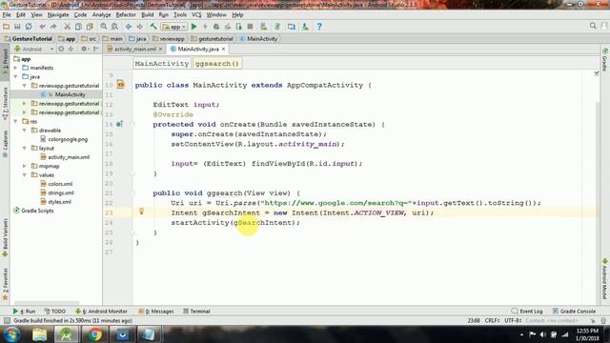This screenshot has width=610, height=343.
Task: Toggle the Gradle side tab on right edge
Action: coord(605,59)
